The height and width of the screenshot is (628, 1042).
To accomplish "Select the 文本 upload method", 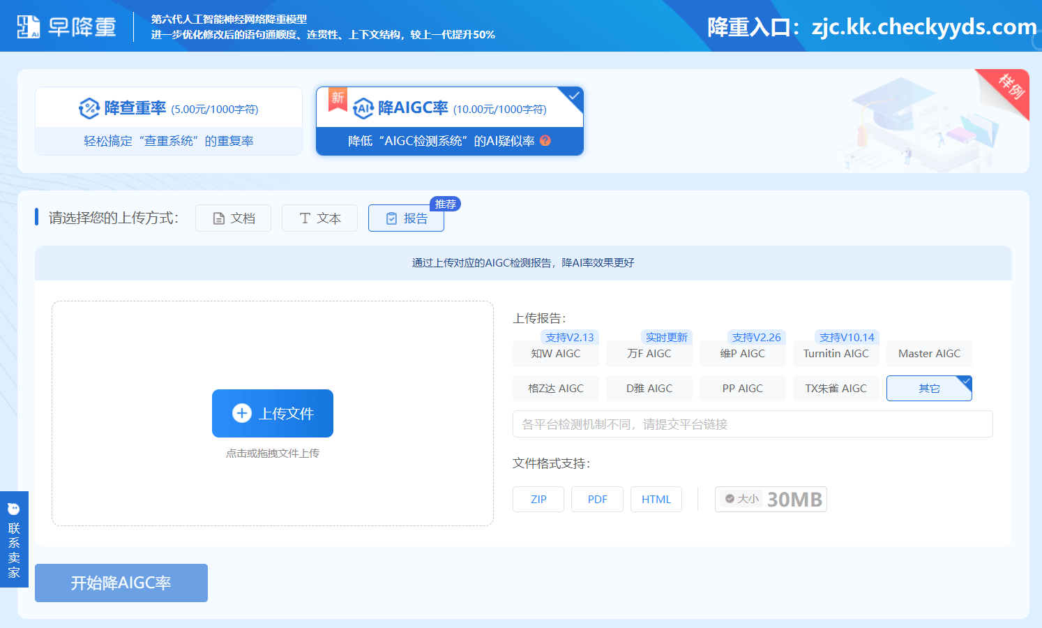I will 319,218.
